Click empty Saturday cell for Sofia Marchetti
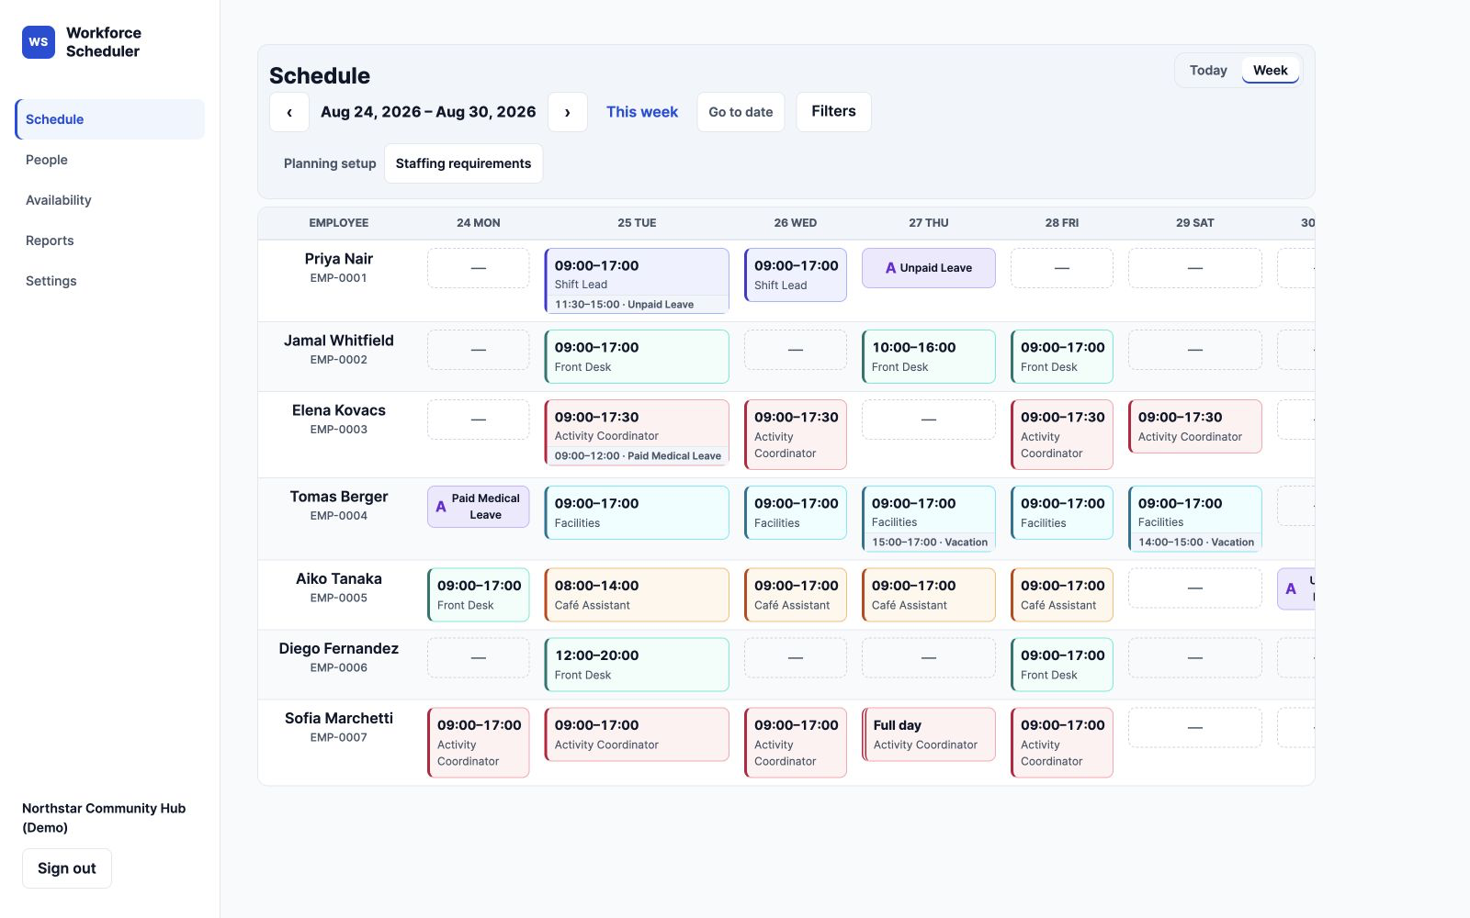This screenshot has height=918, width=1470. [x=1195, y=728]
